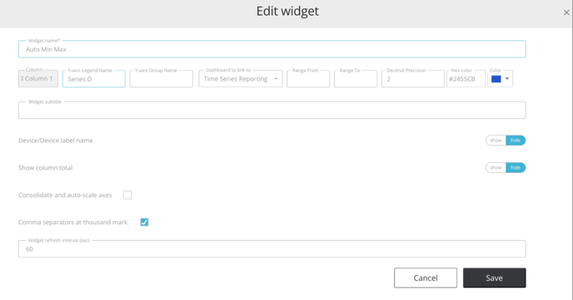The image size is (573, 300).
Task: Set Show column total toggle to show
Action: tap(496, 168)
